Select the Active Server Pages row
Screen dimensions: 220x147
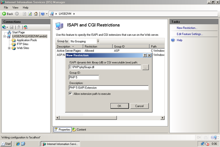[110, 51]
